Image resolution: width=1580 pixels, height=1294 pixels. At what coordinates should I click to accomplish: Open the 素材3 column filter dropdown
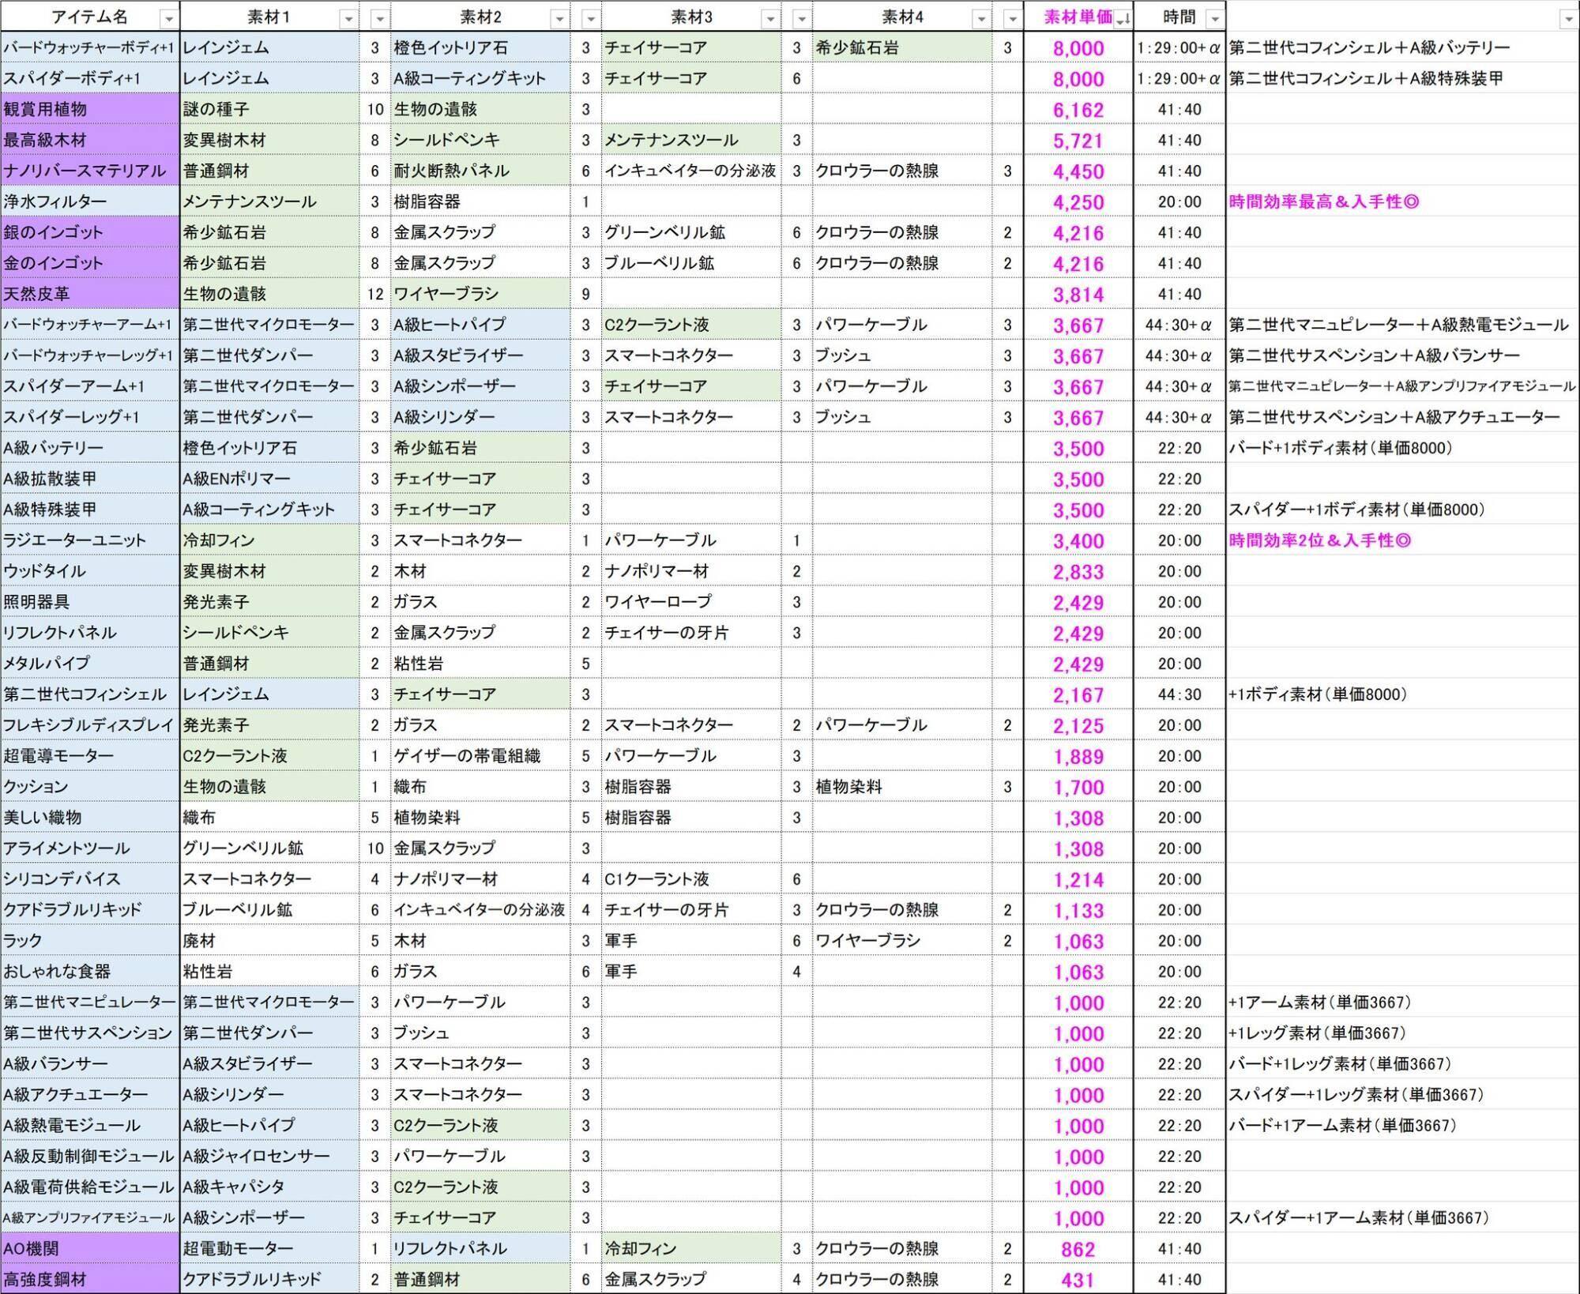[769, 18]
